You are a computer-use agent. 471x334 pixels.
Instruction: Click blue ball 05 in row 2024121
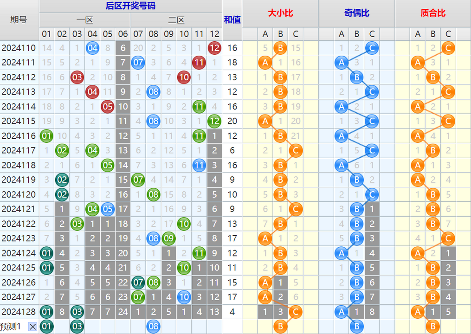click(x=108, y=209)
